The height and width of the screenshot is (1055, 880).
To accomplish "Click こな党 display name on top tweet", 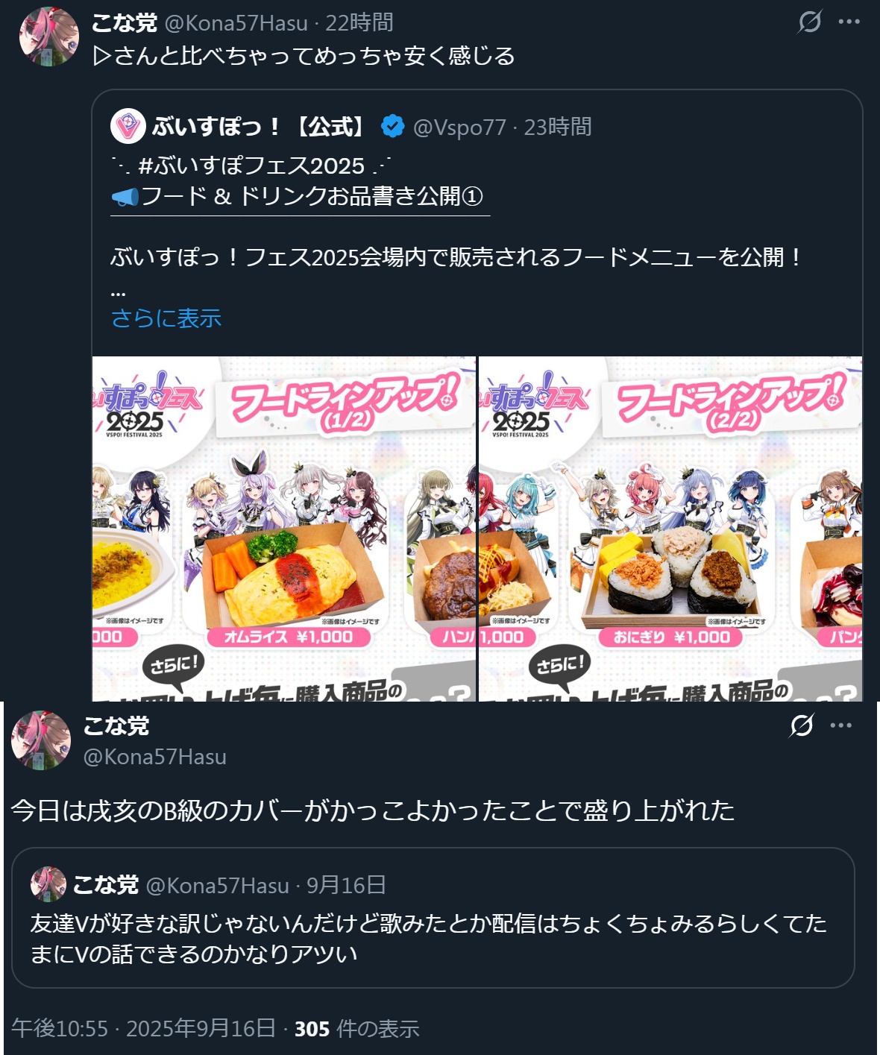I will [x=124, y=22].
